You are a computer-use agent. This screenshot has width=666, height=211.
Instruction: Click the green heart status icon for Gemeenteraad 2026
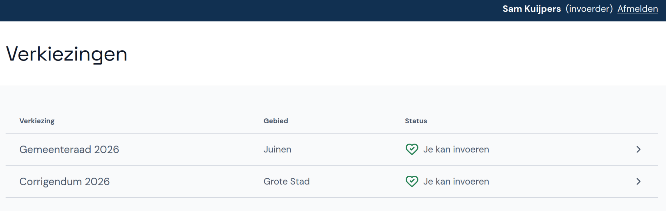(x=412, y=149)
